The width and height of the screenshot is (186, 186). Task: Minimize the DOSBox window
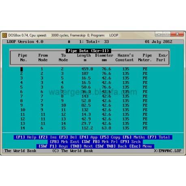pos(159,34)
